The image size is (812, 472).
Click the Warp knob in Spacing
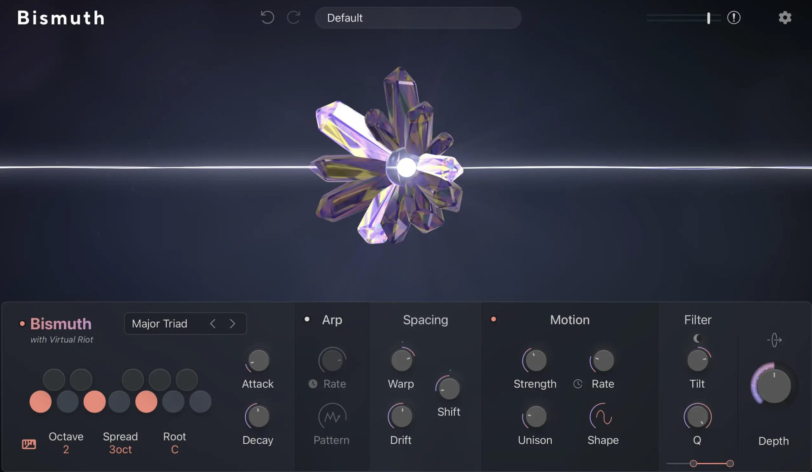point(401,361)
